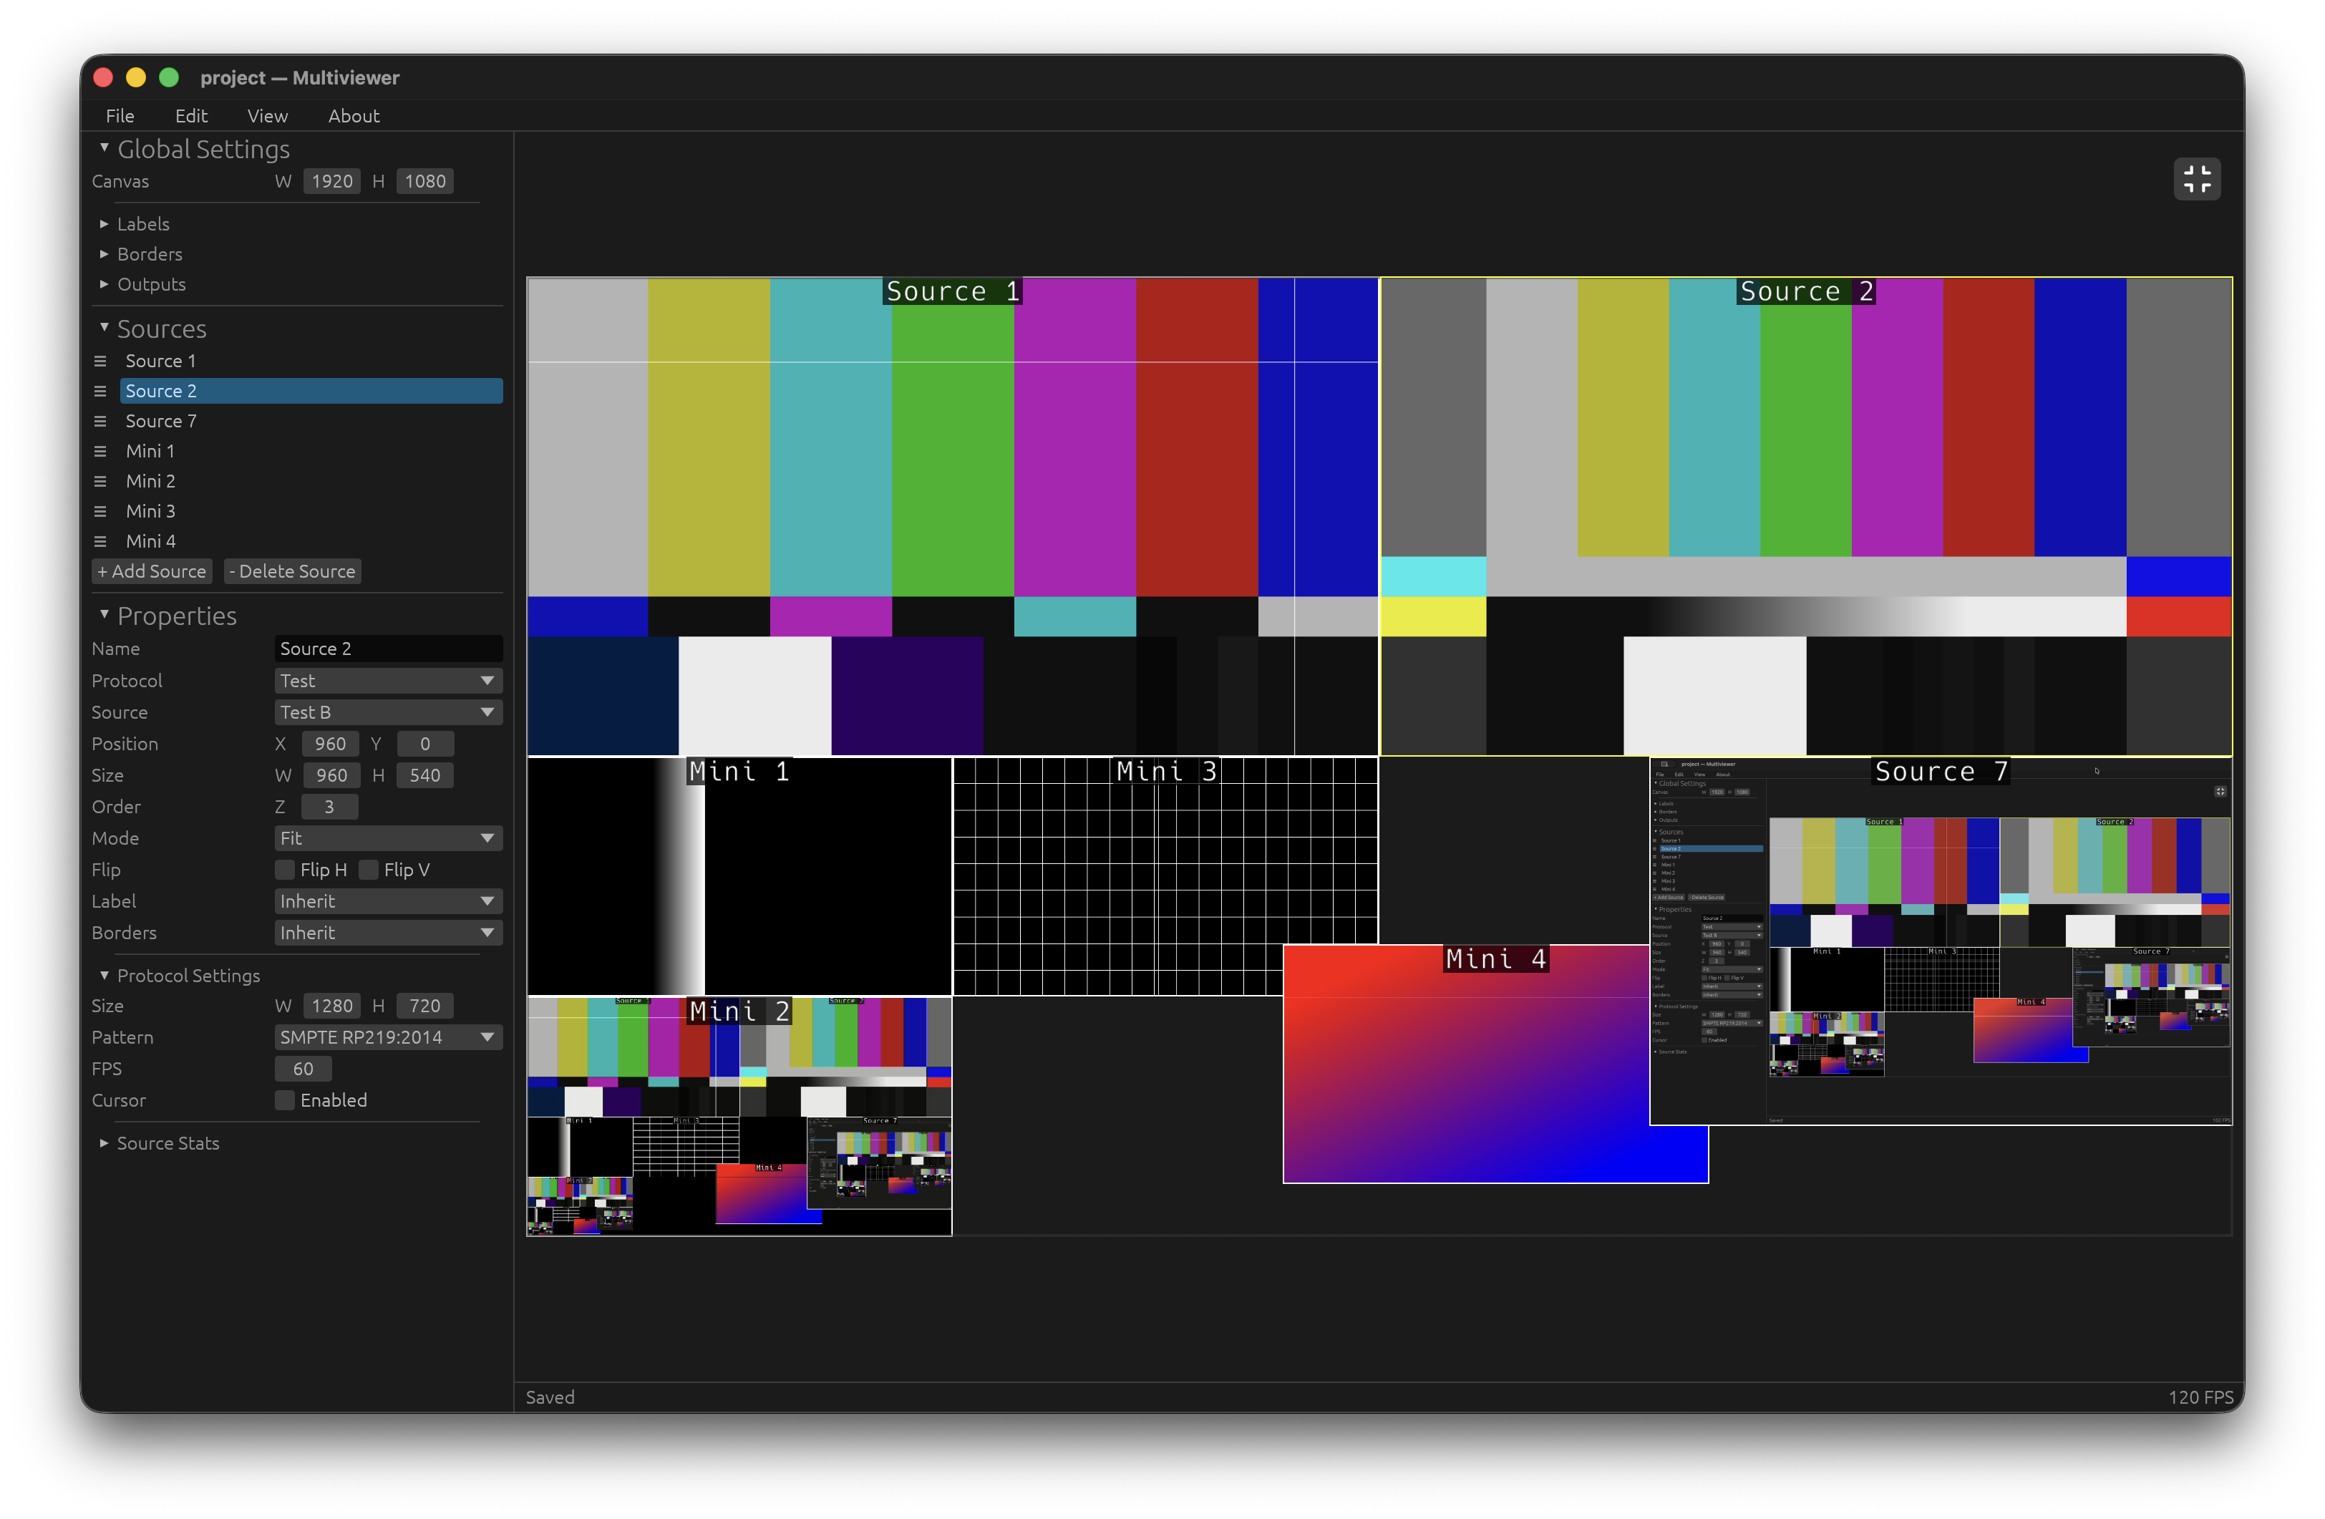2325x1519 pixels.
Task: Collapse the Global Settings section
Action: click(x=195, y=148)
